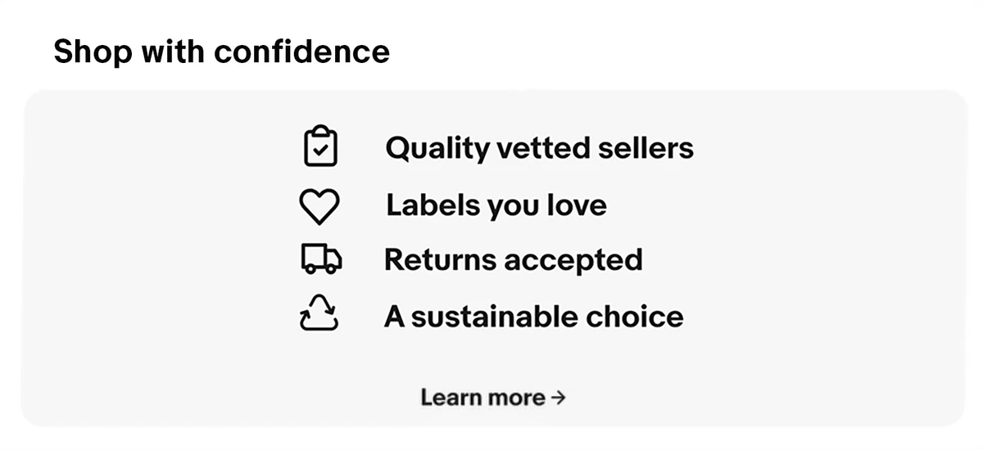The width and height of the screenshot is (983, 450).
Task: Click the heart icon beside Labels you love
Action: (319, 205)
